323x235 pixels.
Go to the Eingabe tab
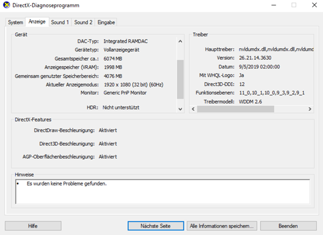pyautogui.click(x=106, y=22)
